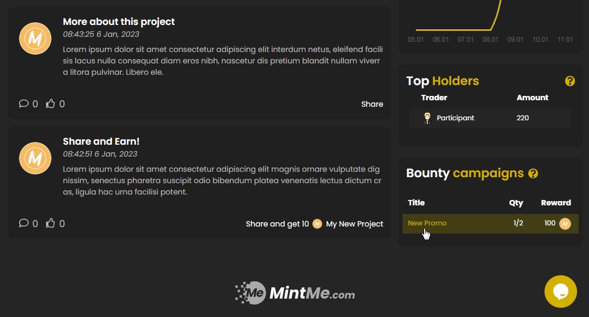Open the 'New Promo' bounty campaign
Image resolution: width=589 pixels, height=317 pixels.
(x=427, y=223)
